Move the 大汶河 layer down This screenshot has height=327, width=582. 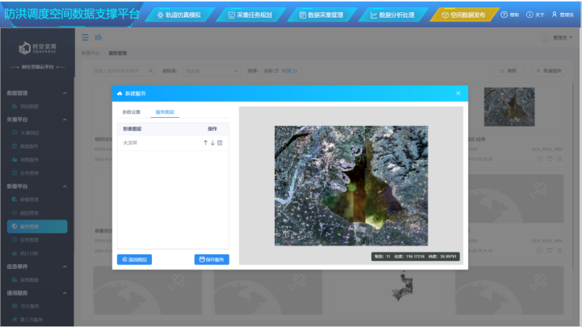click(213, 143)
